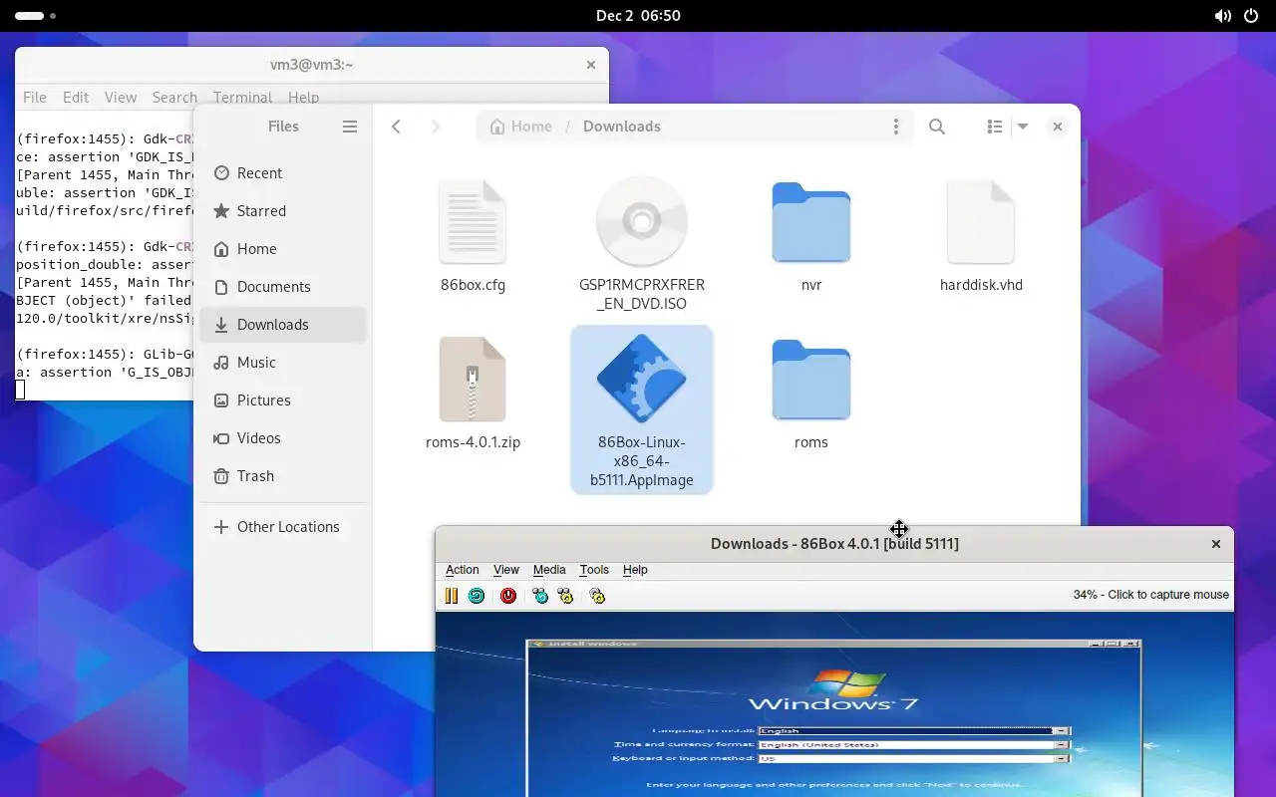Screen dimensions: 1276x797
Task: Expand the view options dropdown in Files
Action: pyautogui.click(x=1022, y=127)
